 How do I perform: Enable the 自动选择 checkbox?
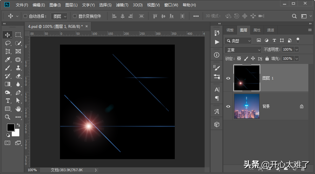point(25,16)
